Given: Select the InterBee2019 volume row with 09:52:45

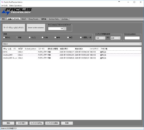Looking at the screenshot, I should pyautogui.click(x=72, y=55).
